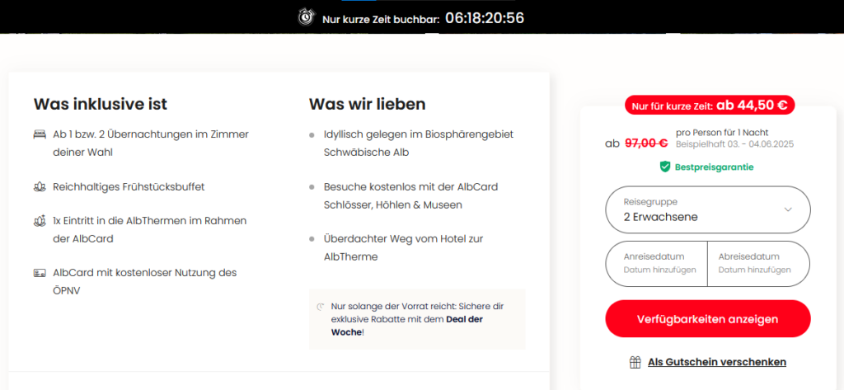Click the countdown timer 06:18:20:56
The width and height of the screenshot is (844, 390).
pyautogui.click(x=485, y=18)
